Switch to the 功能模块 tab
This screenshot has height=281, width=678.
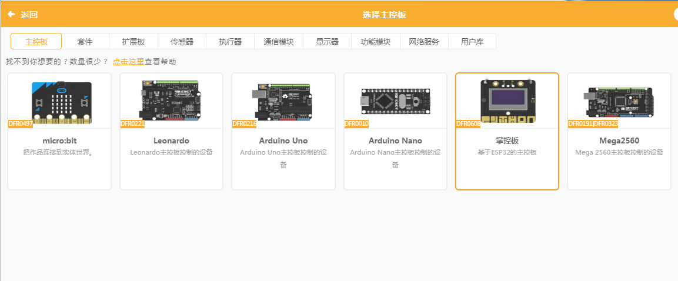(x=376, y=42)
